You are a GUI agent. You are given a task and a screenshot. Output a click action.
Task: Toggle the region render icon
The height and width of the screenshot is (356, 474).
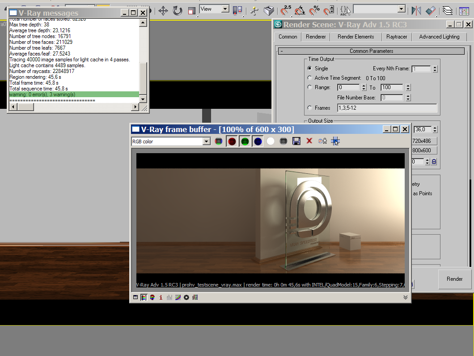pyautogui.click(x=335, y=141)
